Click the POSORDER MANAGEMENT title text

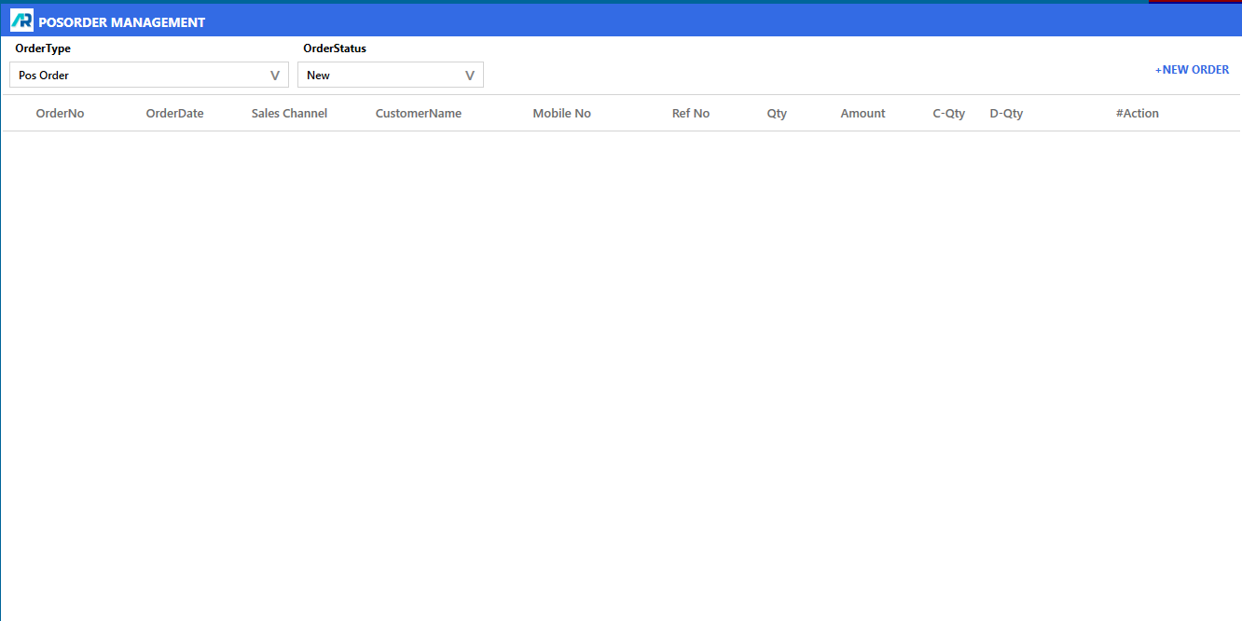tap(122, 21)
